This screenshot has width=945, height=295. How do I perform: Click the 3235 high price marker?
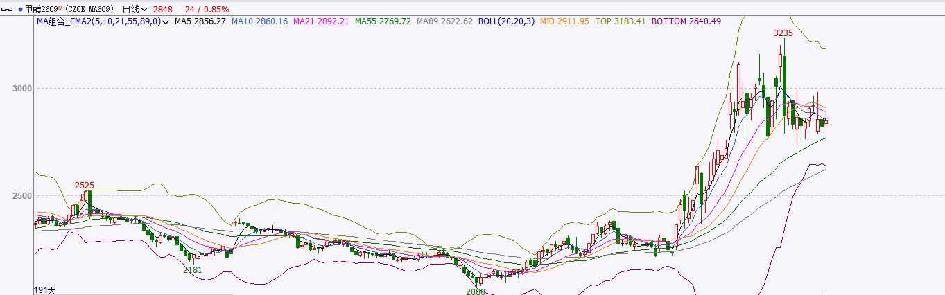[783, 33]
